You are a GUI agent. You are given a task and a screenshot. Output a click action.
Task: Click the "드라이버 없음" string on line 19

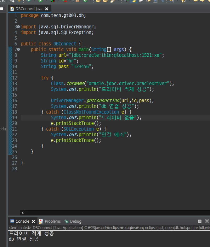[117, 118]
